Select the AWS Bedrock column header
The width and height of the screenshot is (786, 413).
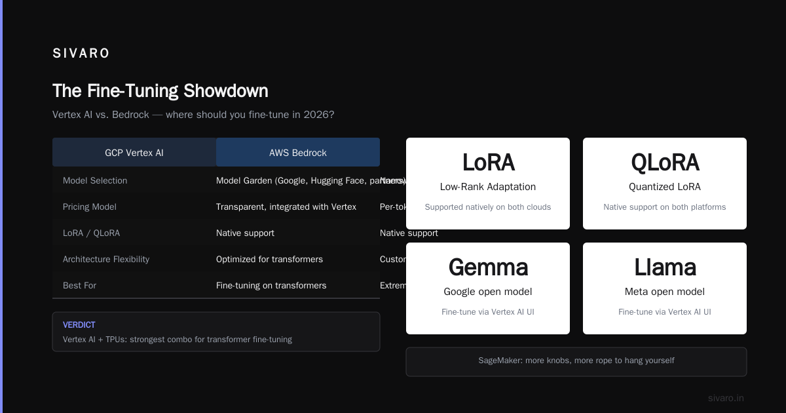point(298,152)
